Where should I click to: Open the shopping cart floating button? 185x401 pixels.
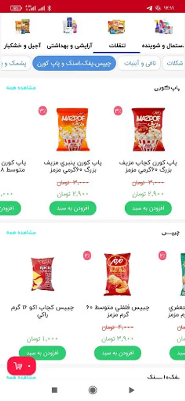(21, 366)
